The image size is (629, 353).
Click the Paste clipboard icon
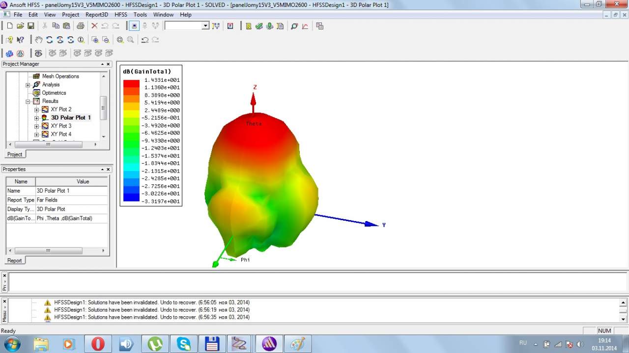[x=66, y=26]
